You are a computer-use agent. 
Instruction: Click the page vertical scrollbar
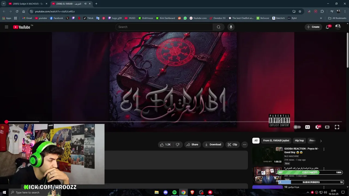click(348, 50)
